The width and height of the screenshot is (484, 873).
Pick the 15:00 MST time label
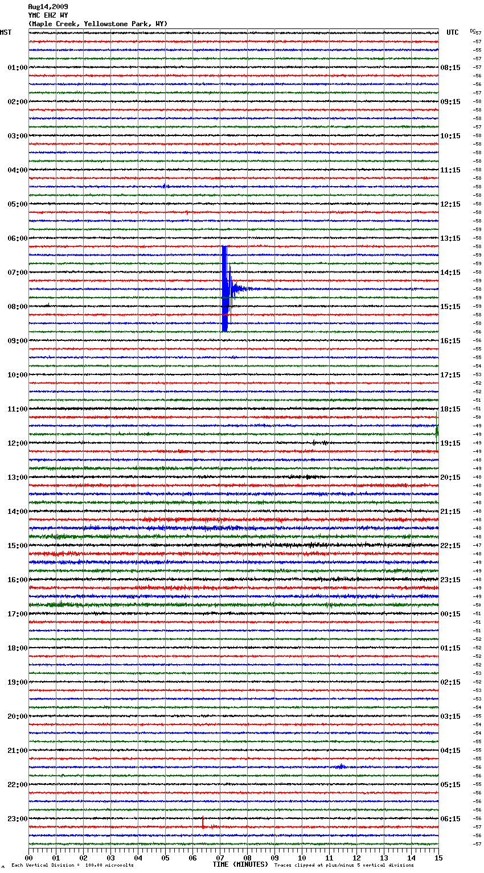coord(18,546)
